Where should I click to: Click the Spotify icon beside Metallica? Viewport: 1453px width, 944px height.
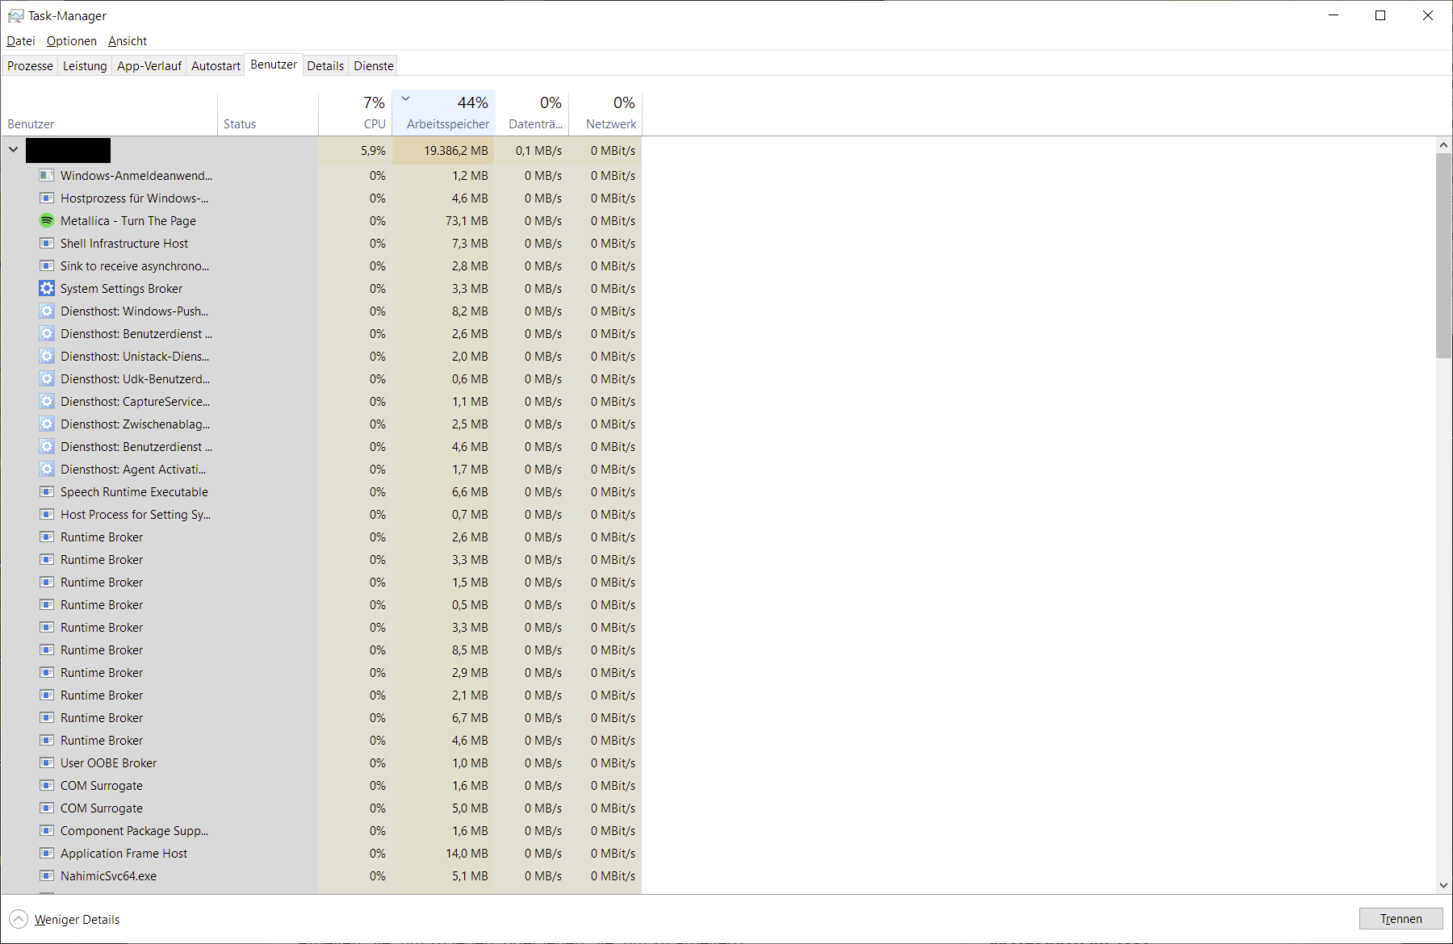coord(47,220)
